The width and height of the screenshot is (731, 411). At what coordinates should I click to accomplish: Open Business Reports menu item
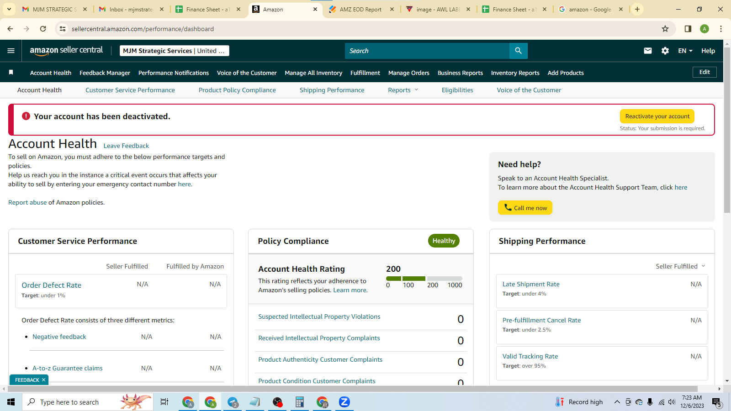460,73
